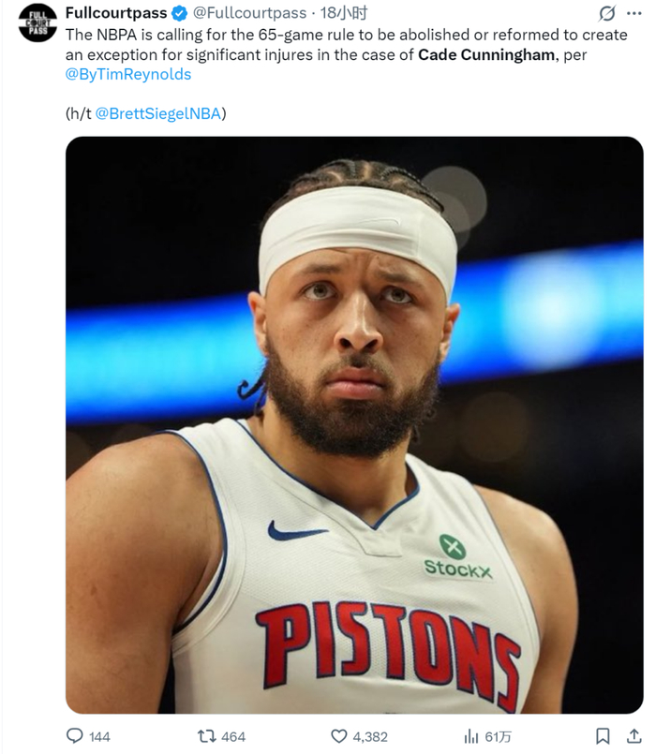
Task: Visit the @ByTimReynolds mention
Action: pos(128,74)
